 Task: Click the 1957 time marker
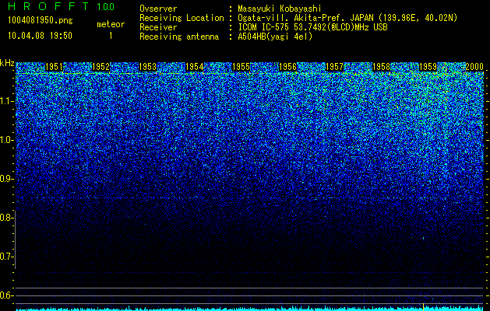[334, 67]
